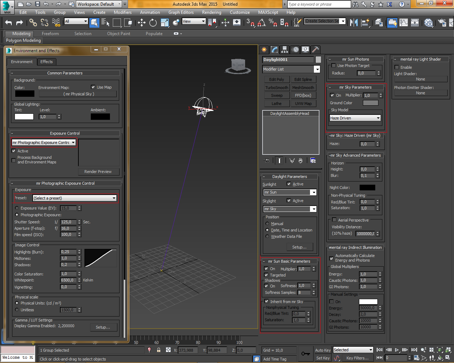454x363 pixels.
Task: Open the Select by Name list
Action: pyautogui.click(x=105, y=23)
